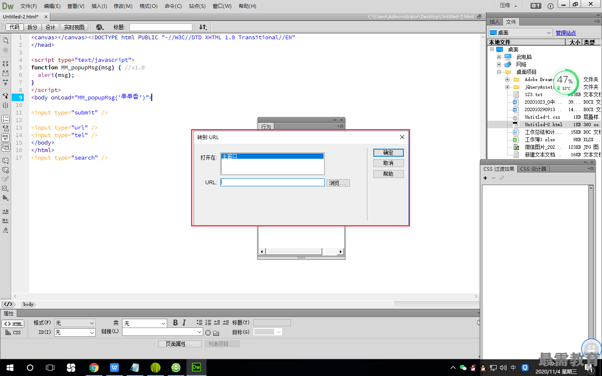
Task: Open the Site menu
Action: [197, 6]
